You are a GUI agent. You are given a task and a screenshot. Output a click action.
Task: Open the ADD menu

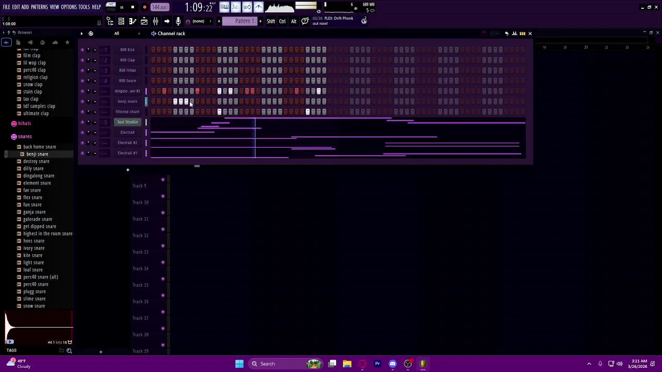pyautogui.click(x=25, y=7)
